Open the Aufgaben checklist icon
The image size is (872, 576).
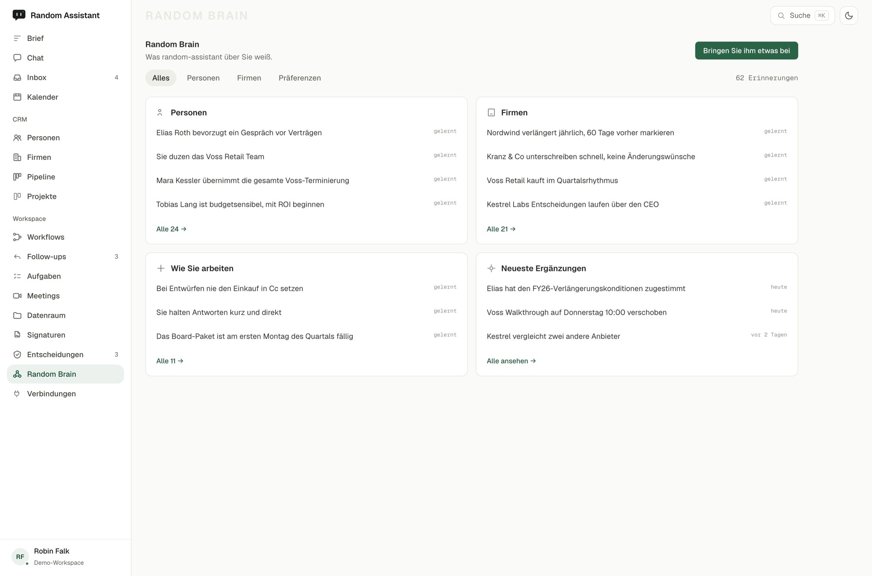(17, 276)
